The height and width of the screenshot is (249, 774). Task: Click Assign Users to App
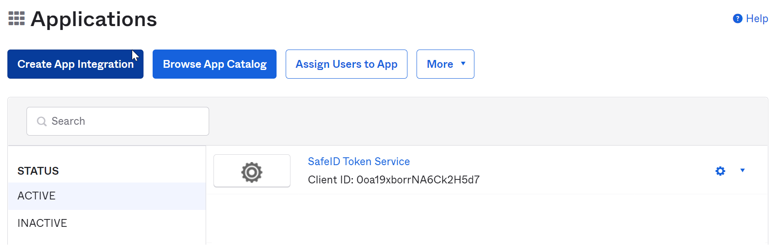346,64
